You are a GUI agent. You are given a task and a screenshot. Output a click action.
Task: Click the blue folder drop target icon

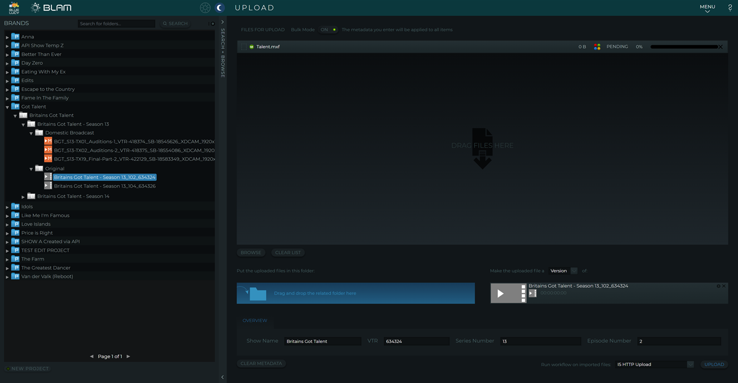(257, 294)
